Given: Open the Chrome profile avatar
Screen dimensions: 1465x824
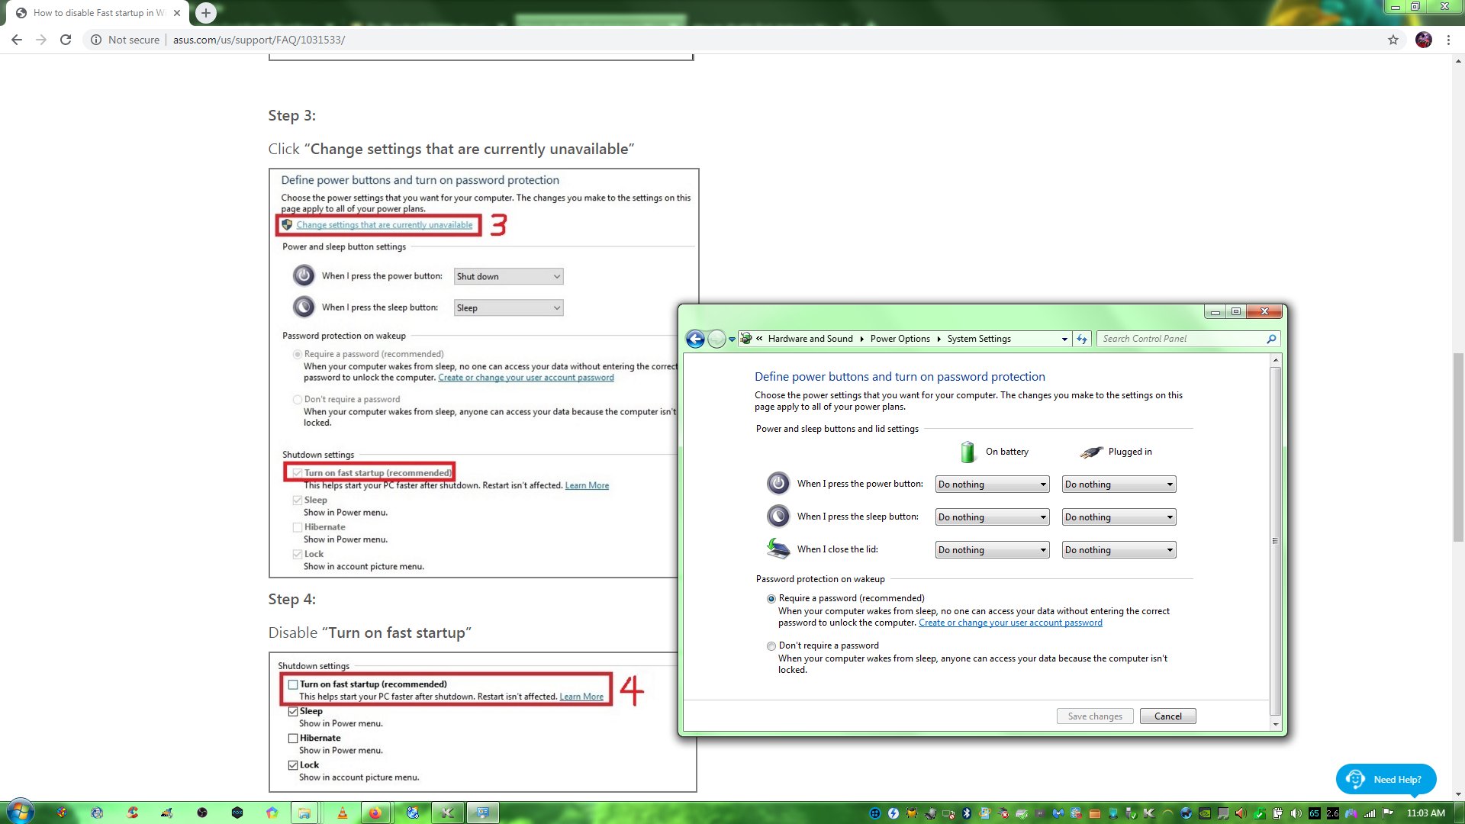Looking at the screenshot, I should pyautogui.click(x=1424, y=40).
